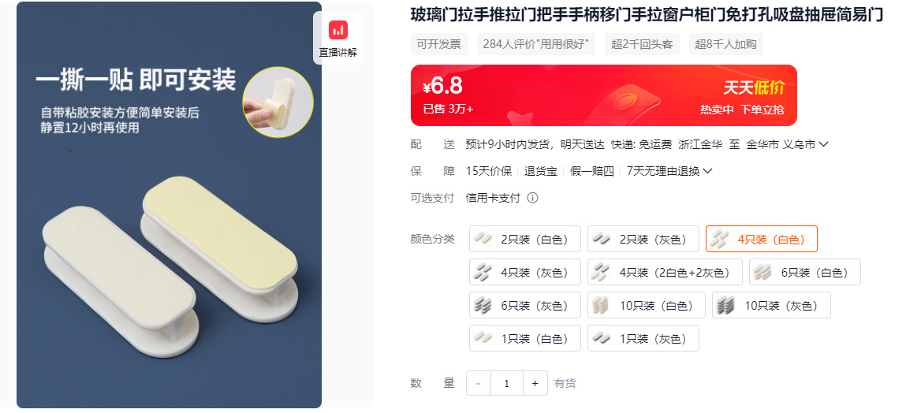Expand the delivery location chevron after 义乌市
Screen dimensions: 906x413
coord(823,144)
